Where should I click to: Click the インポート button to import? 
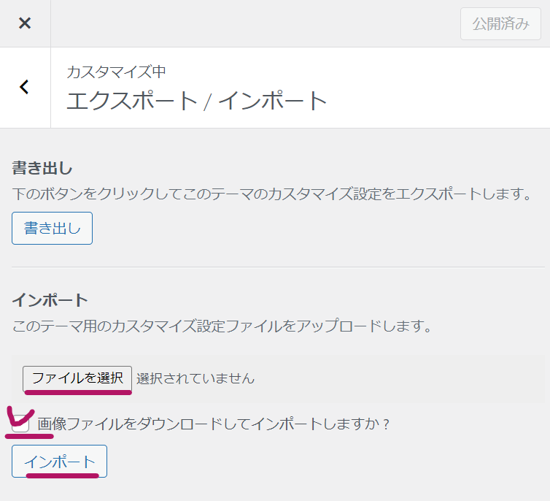59,462
